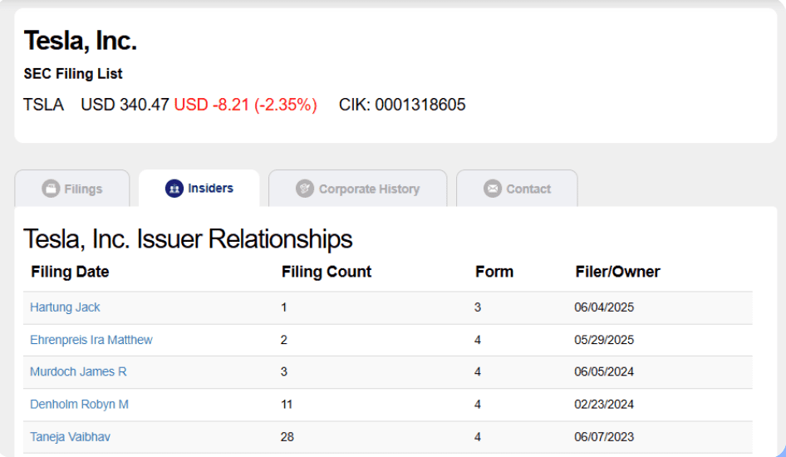Follow the Ehrenpreis Ira Matthew link
This screenshot has width=786, height=457.
point(91,340)
